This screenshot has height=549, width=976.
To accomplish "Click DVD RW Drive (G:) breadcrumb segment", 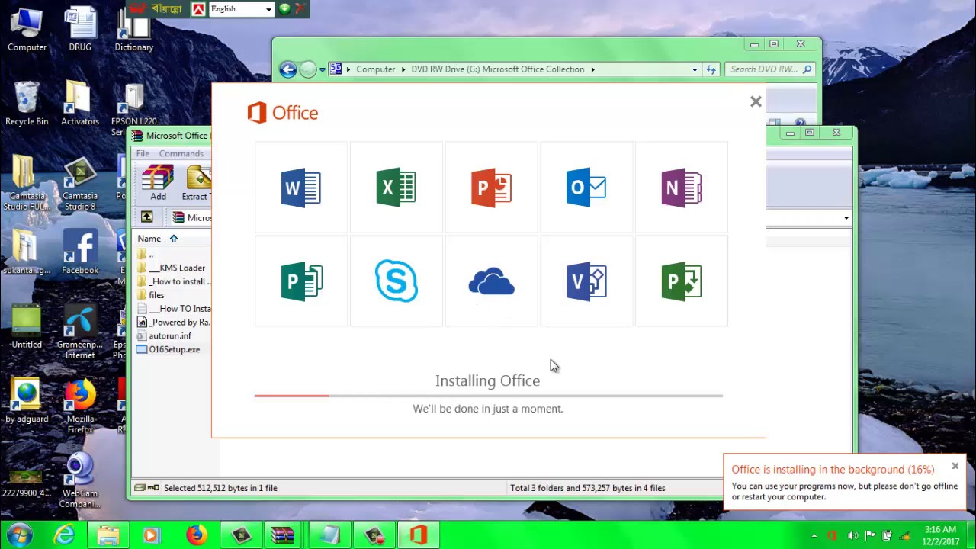I will coord(497,69).
